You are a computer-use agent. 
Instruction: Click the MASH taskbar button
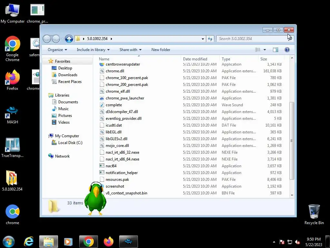(128, 242)
